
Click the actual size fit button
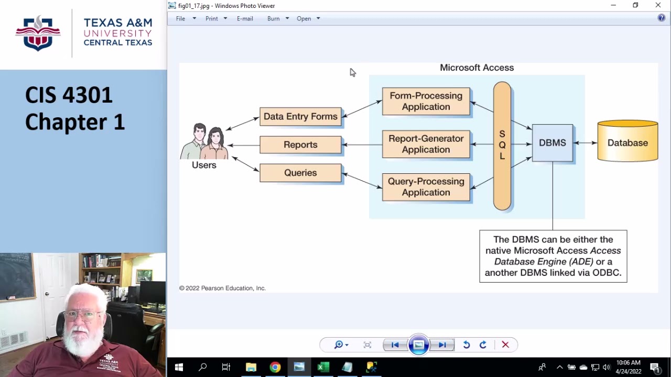click(367, 345)
